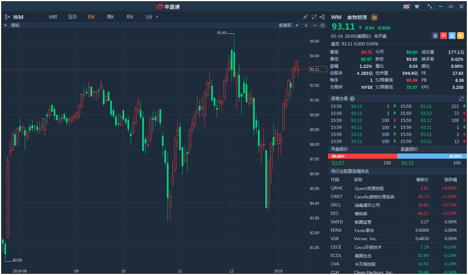Open the mail messages icon

pyautogui.click(x=406, y=6)
